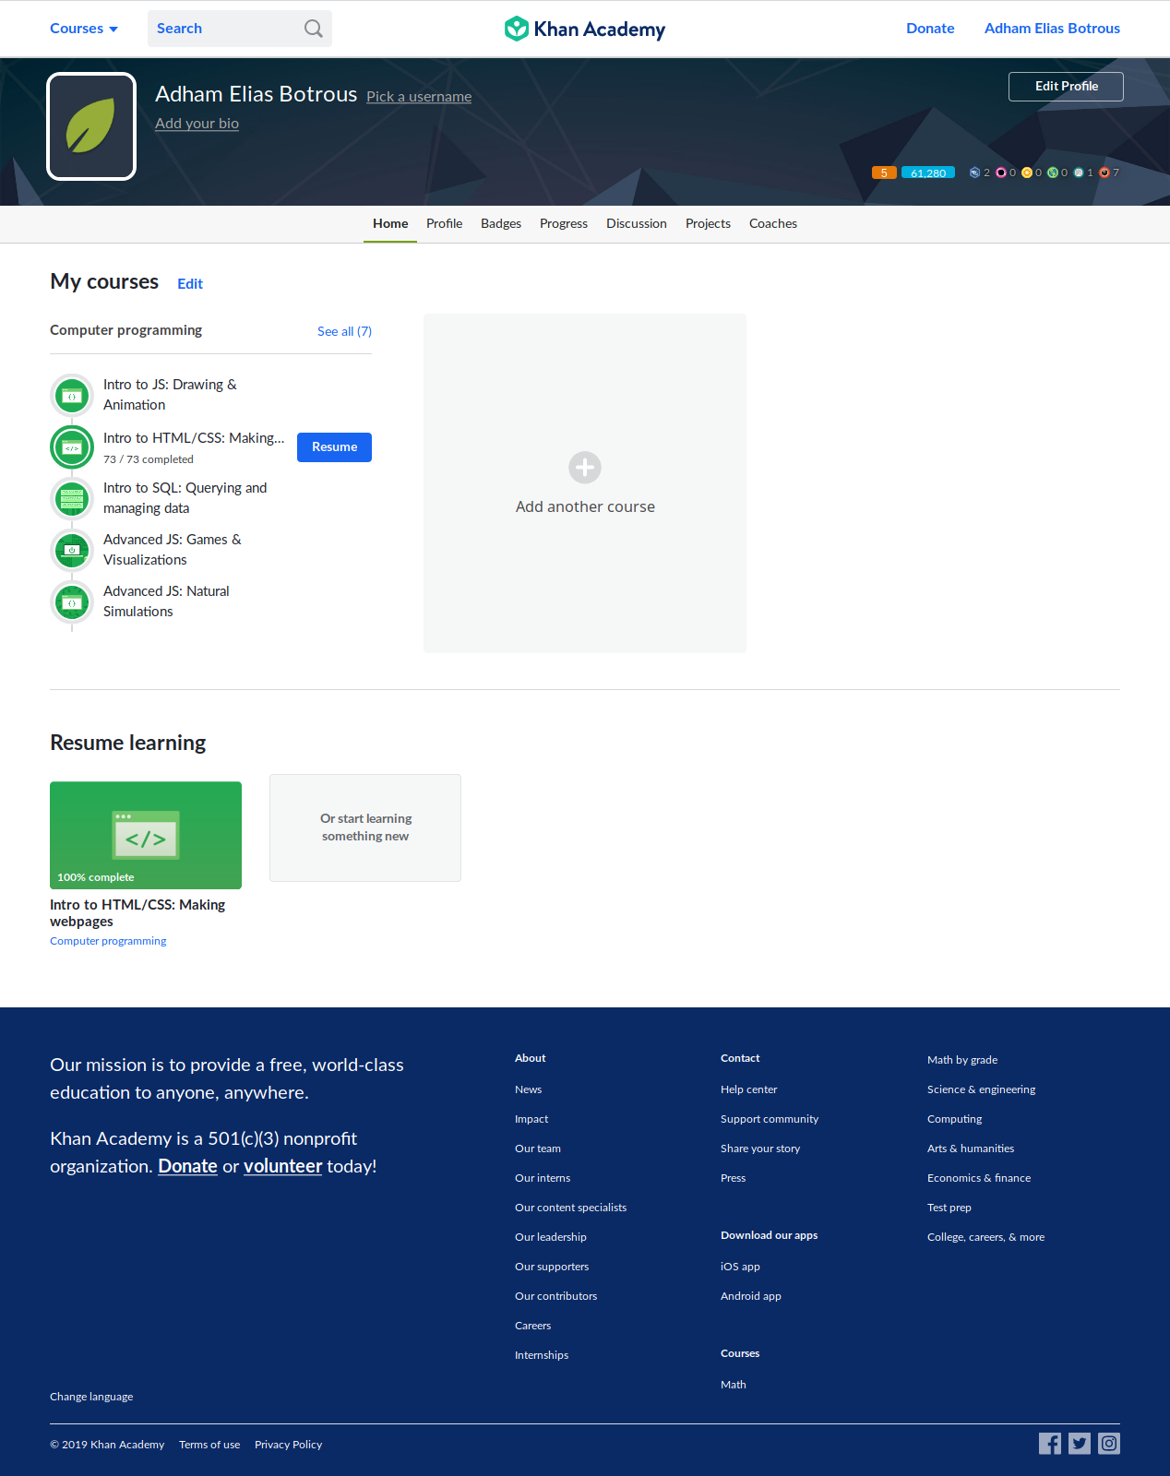This screenshot has width=1170, height=1476.
Task: Click the Edit Profile button
Action: tap(1066, 87)
